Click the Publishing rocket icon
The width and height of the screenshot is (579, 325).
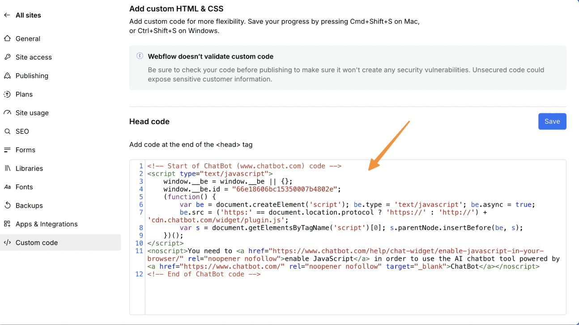tap(7, 75)
